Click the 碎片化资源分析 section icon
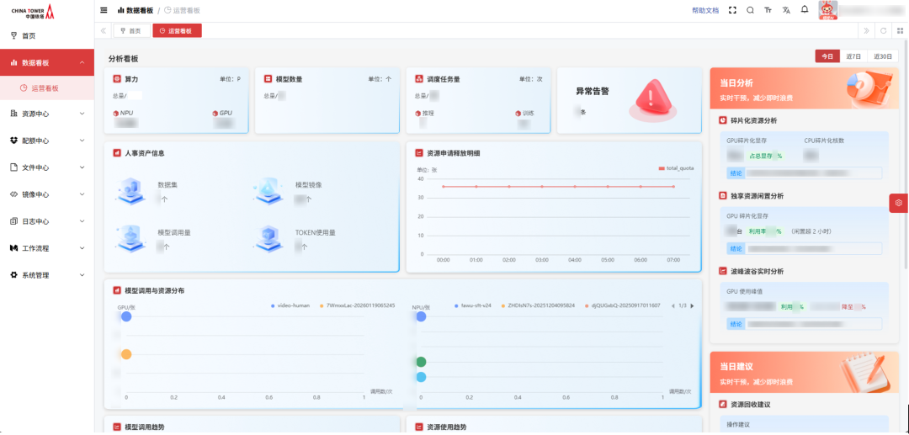 (723, 120)
